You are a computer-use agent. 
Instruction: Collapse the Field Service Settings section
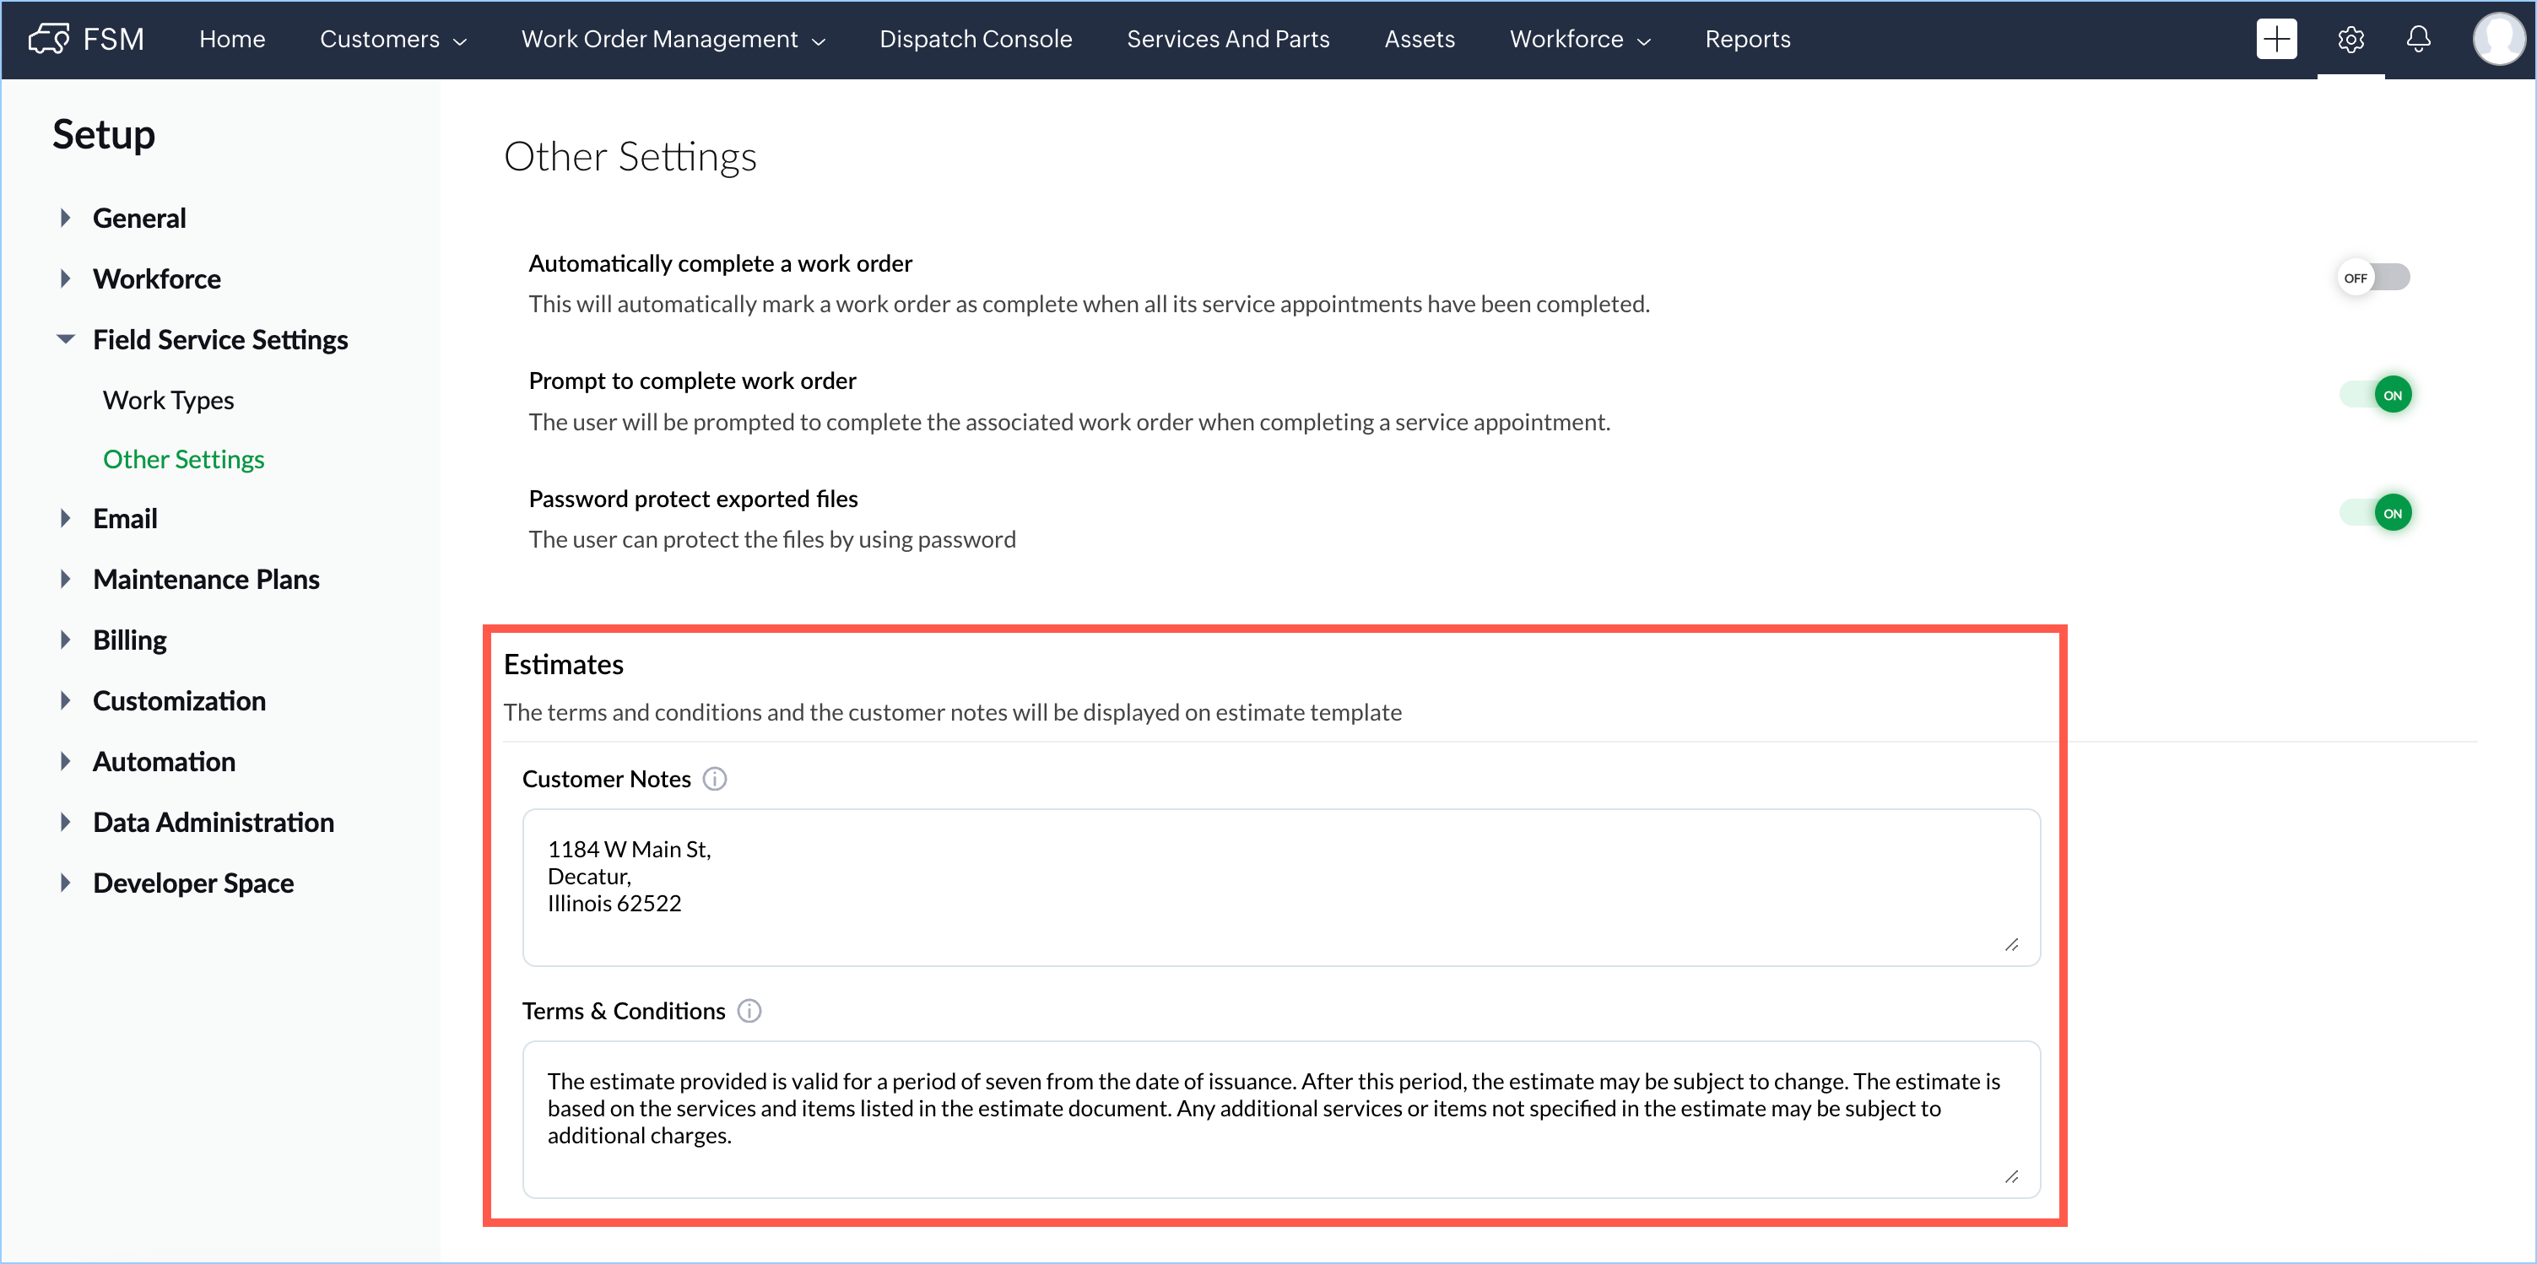point(65,338)
